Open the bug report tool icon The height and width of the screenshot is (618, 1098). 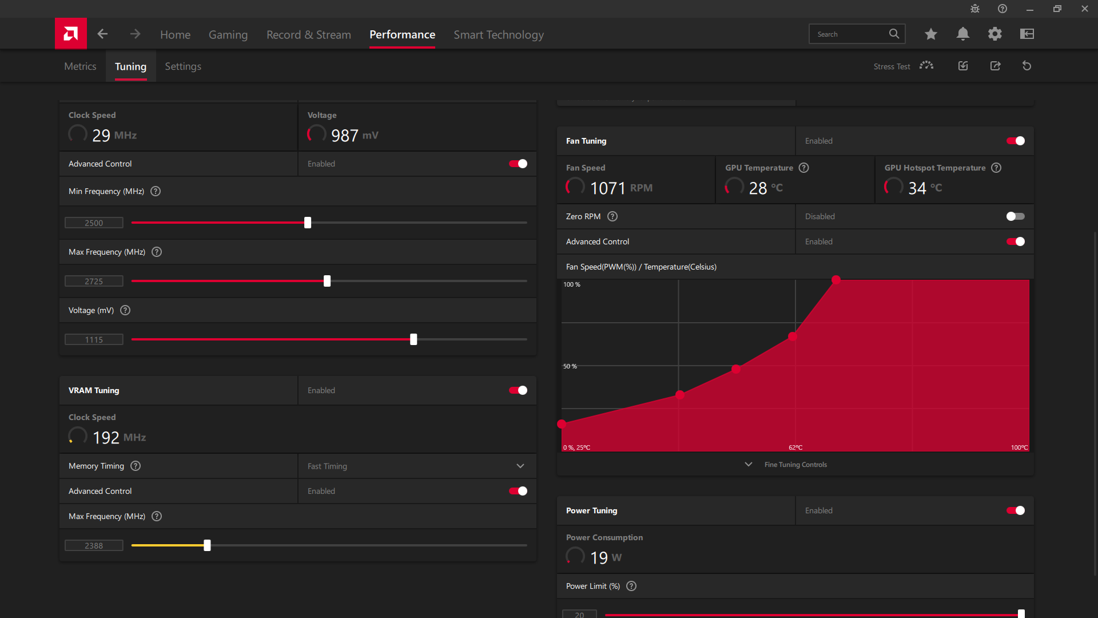click(975, 9)
